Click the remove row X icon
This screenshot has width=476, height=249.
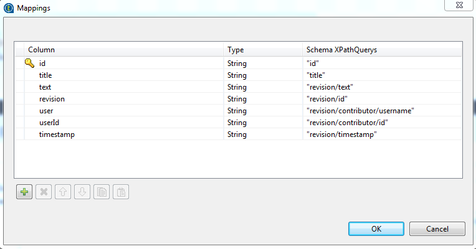tap(44, 192)
